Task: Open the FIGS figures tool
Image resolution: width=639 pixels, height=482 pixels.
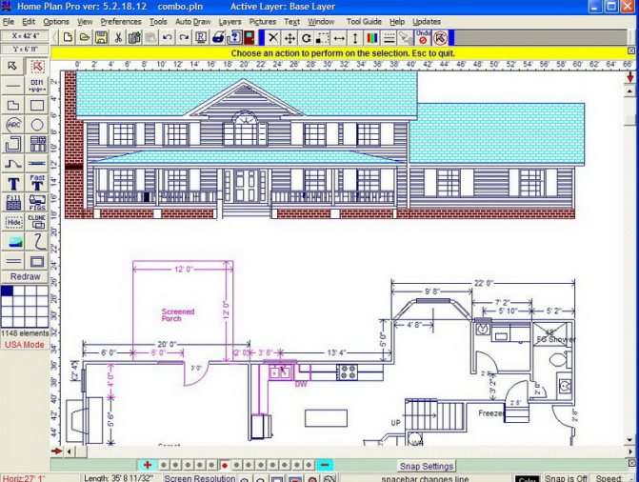Action: (37, 203)
